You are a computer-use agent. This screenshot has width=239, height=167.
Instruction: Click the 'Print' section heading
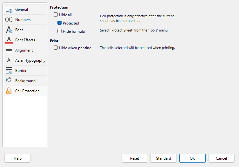54,41
